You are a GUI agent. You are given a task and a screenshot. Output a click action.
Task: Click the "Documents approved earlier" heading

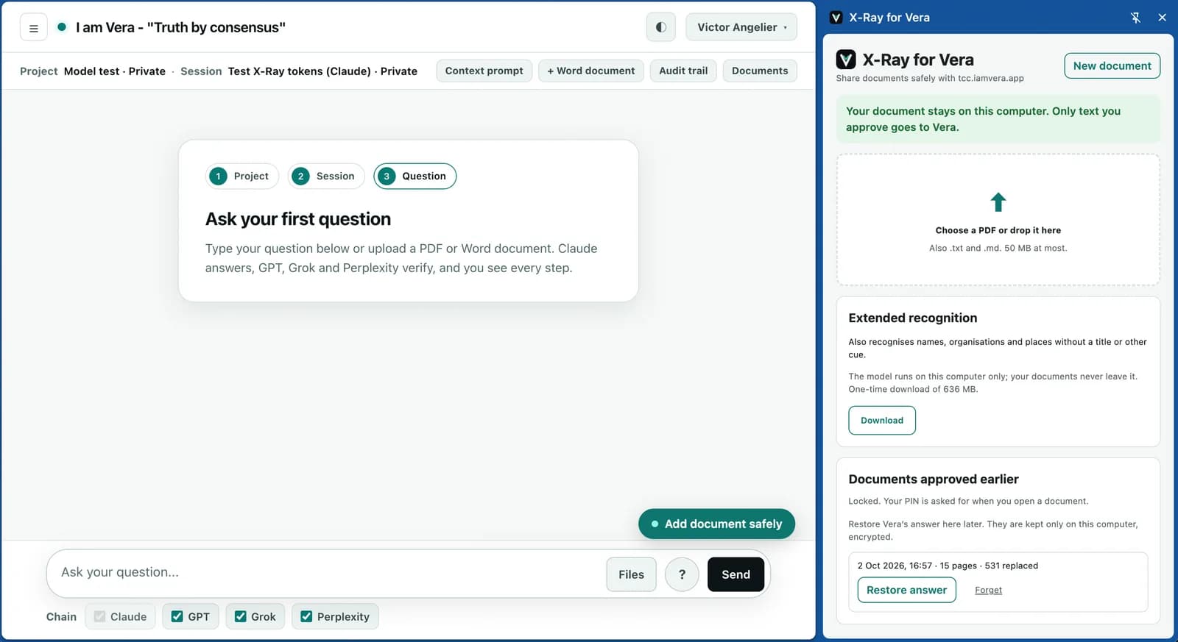tap(934, 479)
